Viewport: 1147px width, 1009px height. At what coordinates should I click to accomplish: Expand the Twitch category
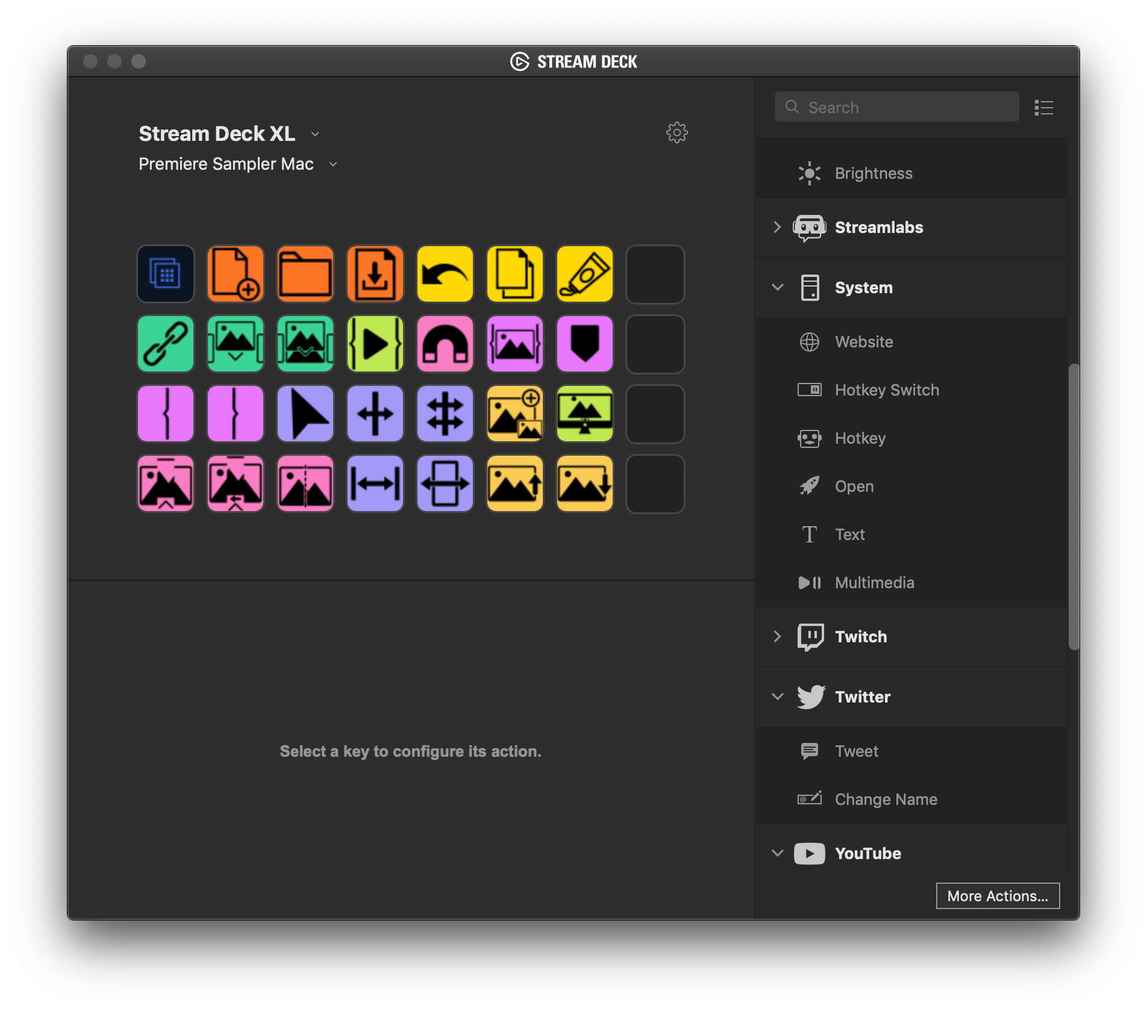click(777, 636)
